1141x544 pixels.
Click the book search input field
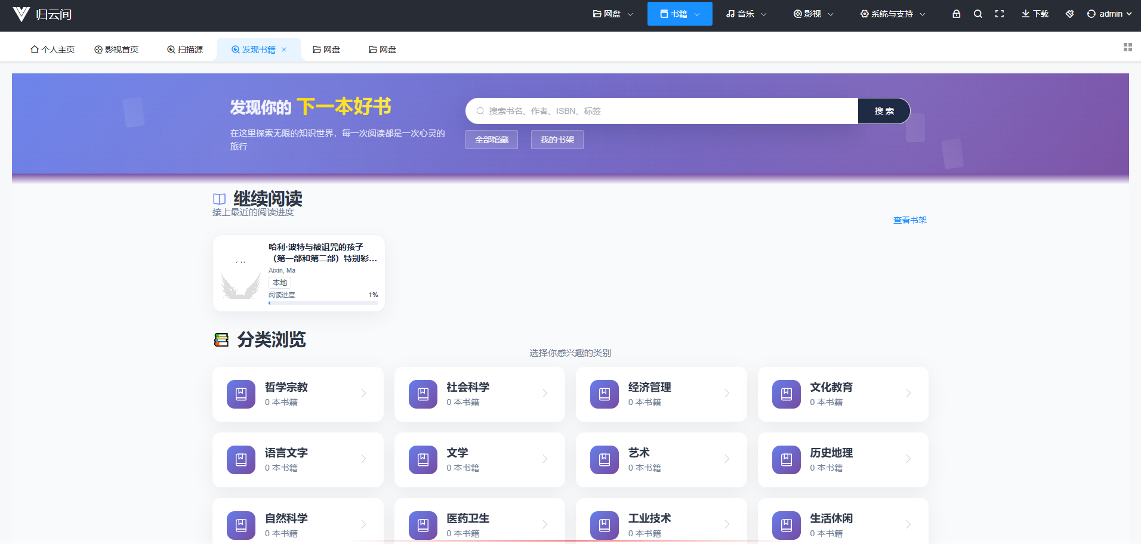[x=662, y=111]
